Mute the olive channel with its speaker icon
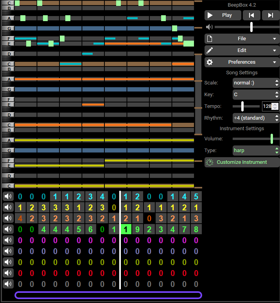Screen dimensions: 280x303 (8, 262)
